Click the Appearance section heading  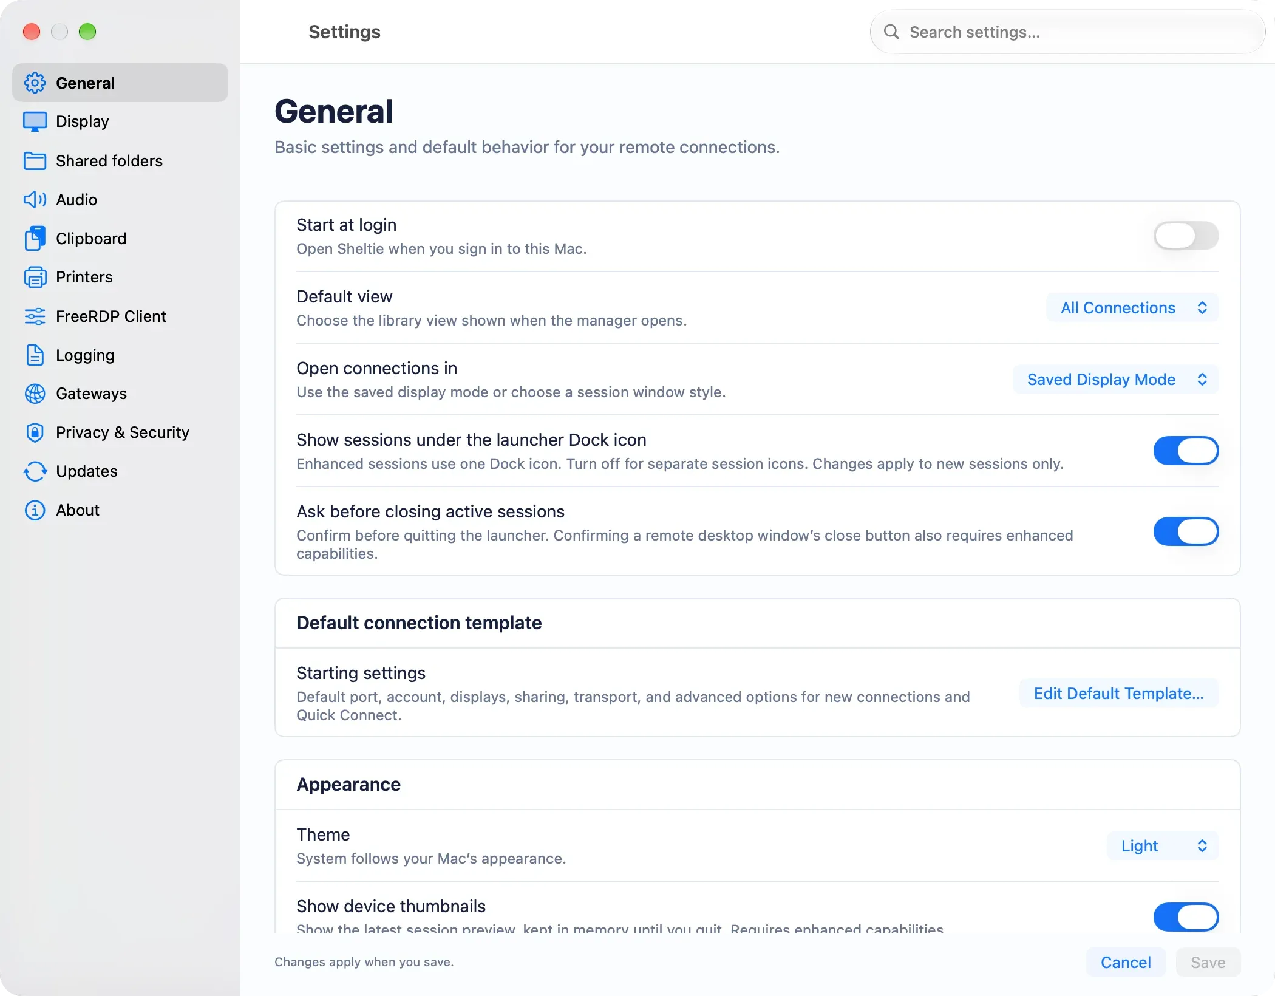click(x=348, y=785)
